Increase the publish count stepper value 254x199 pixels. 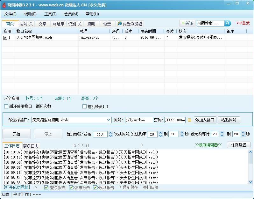pyautogui.click(x=110, y=133)
